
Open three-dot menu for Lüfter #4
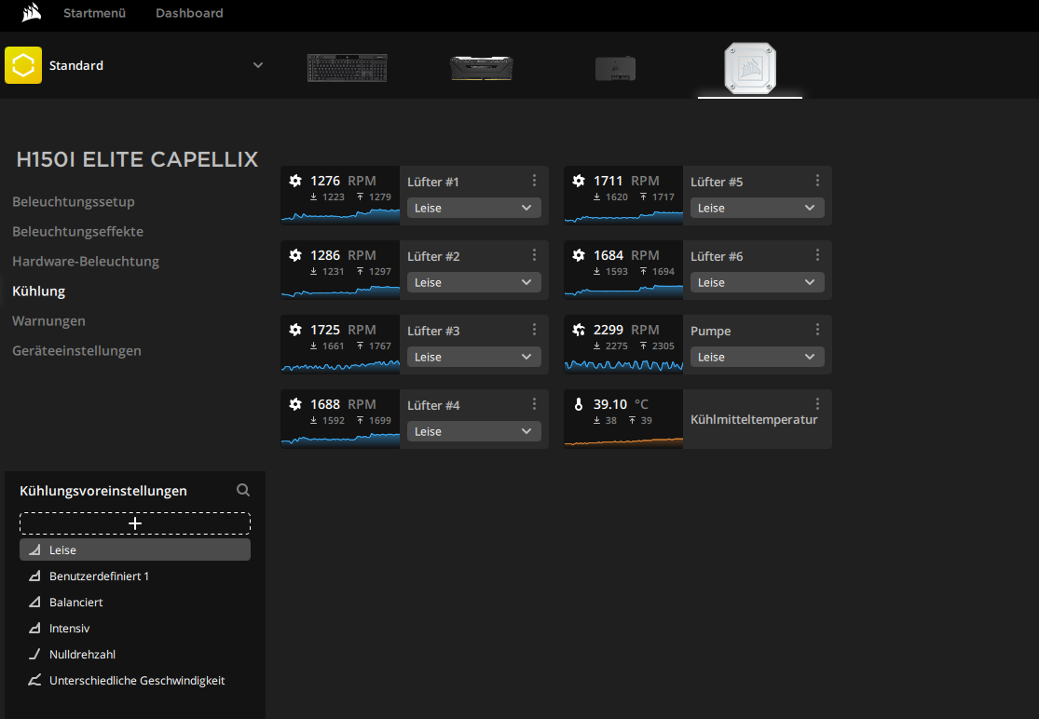[534, 404]
